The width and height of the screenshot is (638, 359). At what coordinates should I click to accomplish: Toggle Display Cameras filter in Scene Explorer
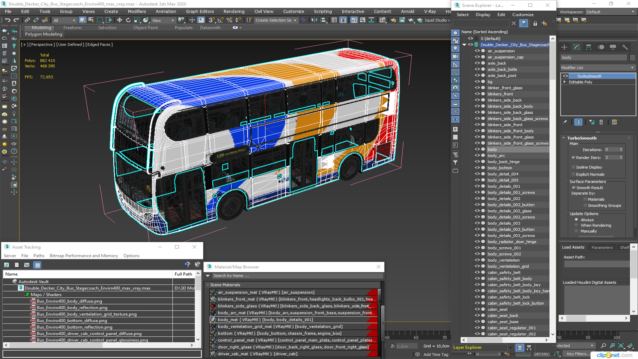click(456, 57)
